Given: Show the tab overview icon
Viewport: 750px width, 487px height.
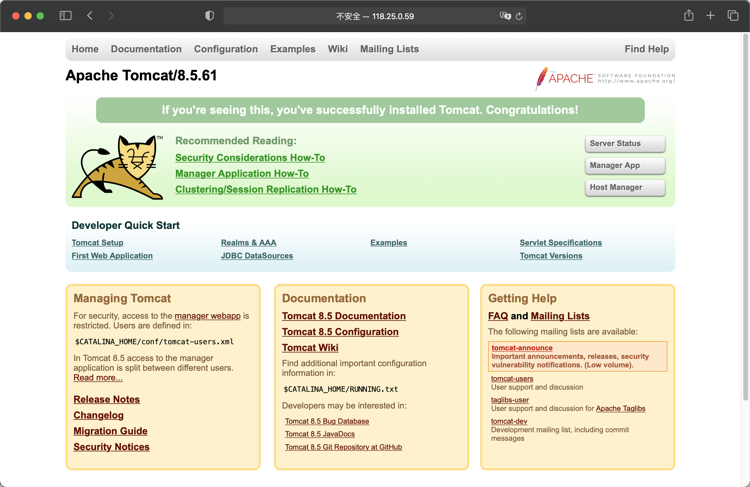Looking at the screenshot, I should pos(733,16).
